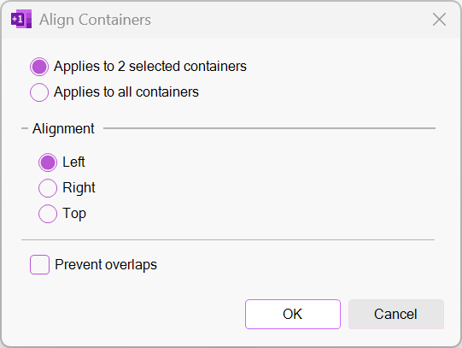Enable the Prevent overlaps checkbox
The image size is (462, 348).
click(39, 264)
